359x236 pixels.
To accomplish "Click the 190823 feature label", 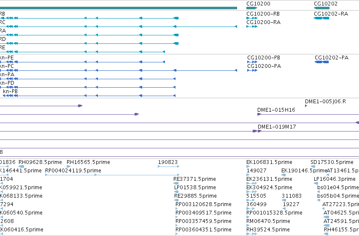I will (x=167, y=162).
